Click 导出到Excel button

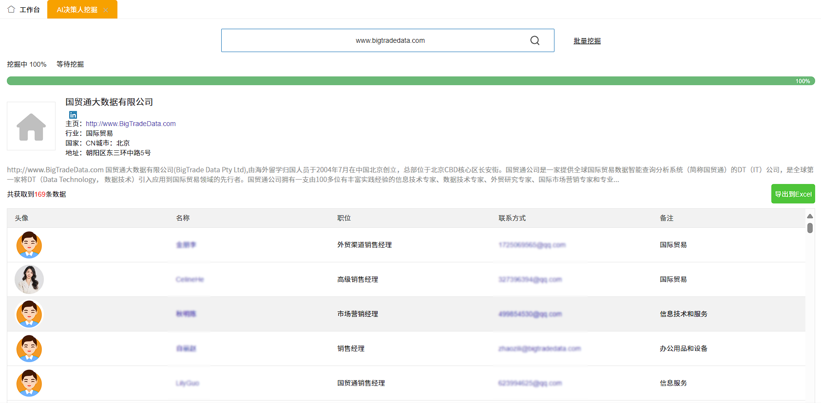pyautogui.click(x=793, y=194)
